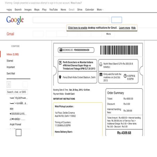Open the Gmail label dropdown
157x157 pixels.
[x=10, y=34]
